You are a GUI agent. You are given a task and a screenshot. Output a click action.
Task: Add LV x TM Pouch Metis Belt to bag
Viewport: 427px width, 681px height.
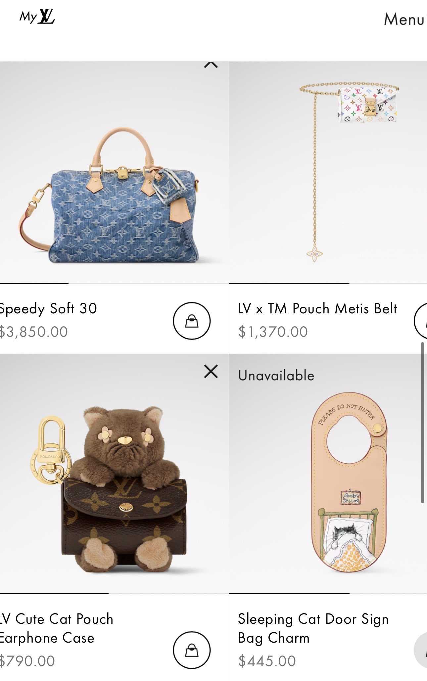(421, 321)
